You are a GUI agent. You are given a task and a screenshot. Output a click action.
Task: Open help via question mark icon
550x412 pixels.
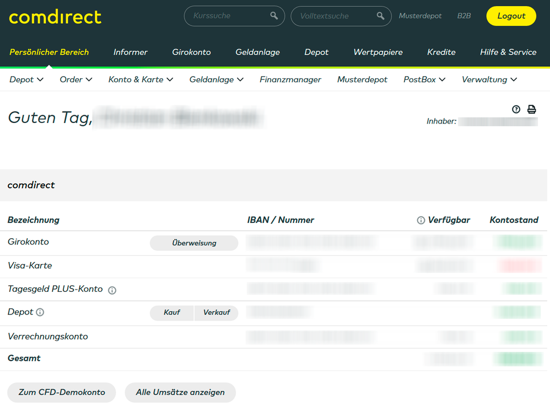516,109
